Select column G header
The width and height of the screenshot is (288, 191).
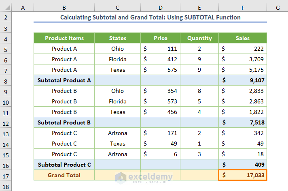click(277, 7)
